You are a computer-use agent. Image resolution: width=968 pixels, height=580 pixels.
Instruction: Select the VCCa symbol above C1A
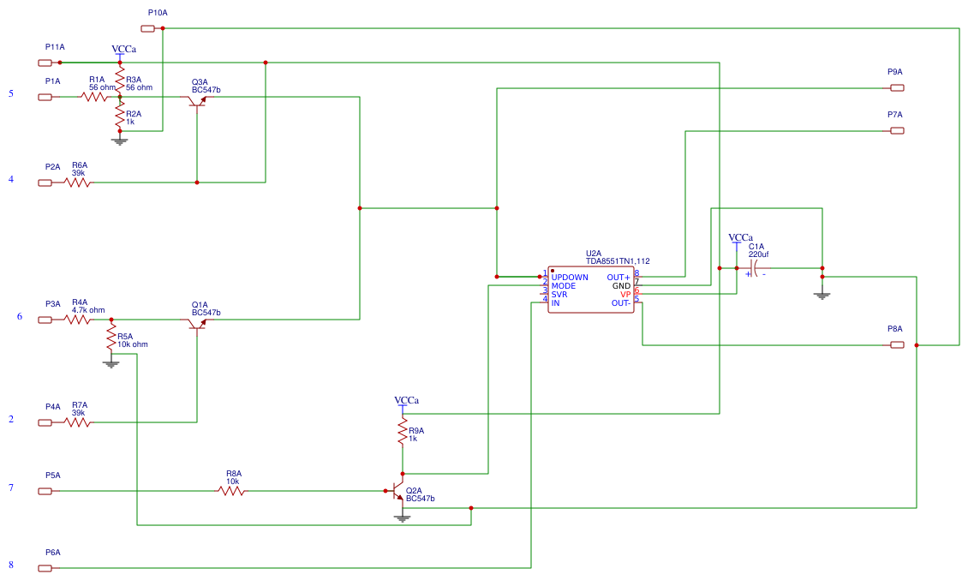pos(736,242)
